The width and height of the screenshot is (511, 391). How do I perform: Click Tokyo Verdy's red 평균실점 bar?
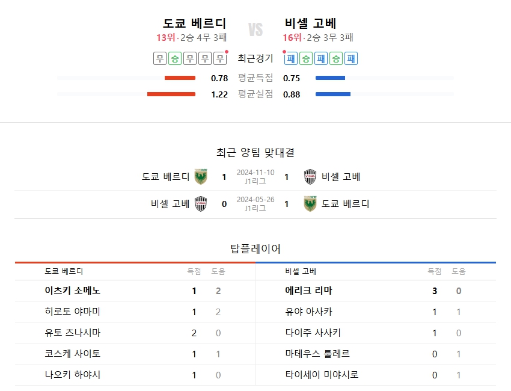pos(171,94)
